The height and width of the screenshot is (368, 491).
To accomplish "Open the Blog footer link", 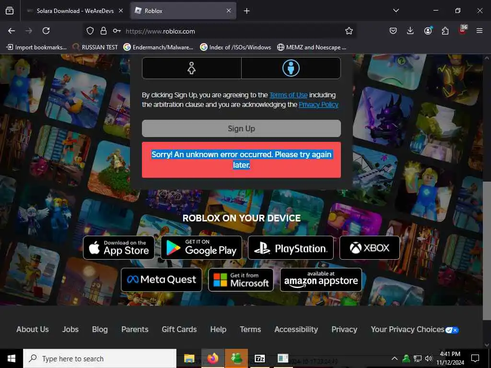I will click(x=100, y=329).
